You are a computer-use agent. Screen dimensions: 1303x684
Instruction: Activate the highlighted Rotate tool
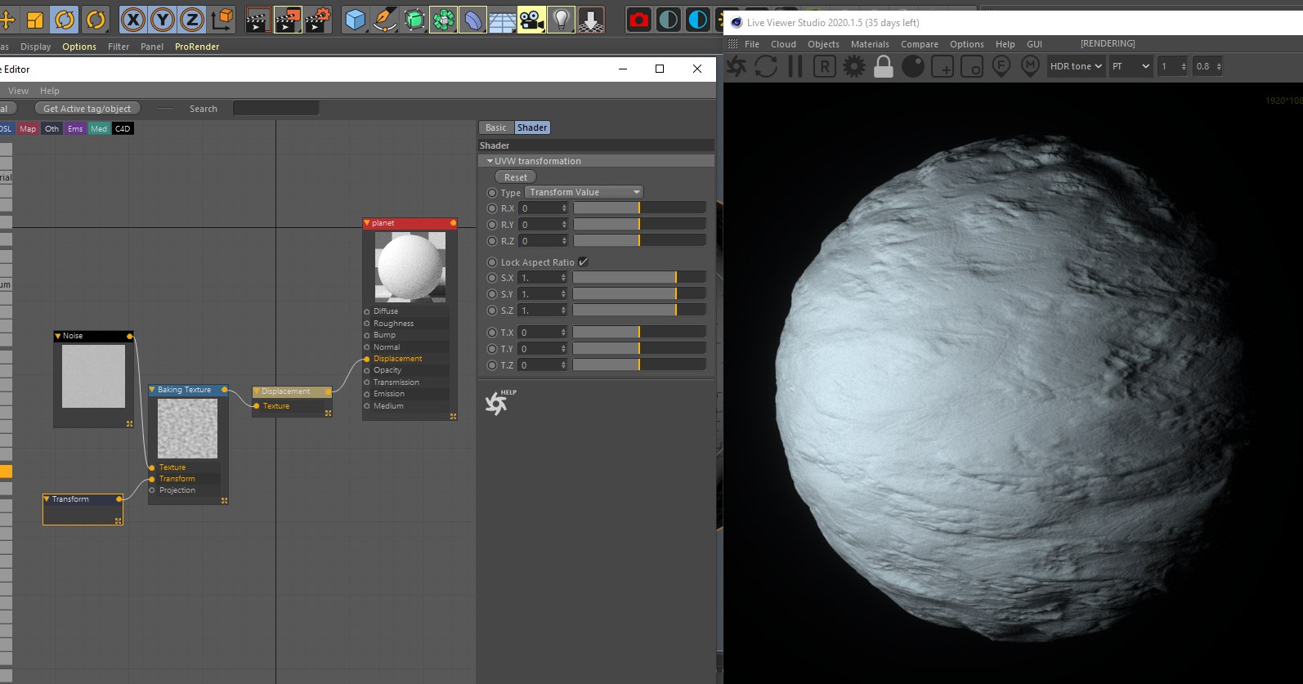[x=64, y=19]
